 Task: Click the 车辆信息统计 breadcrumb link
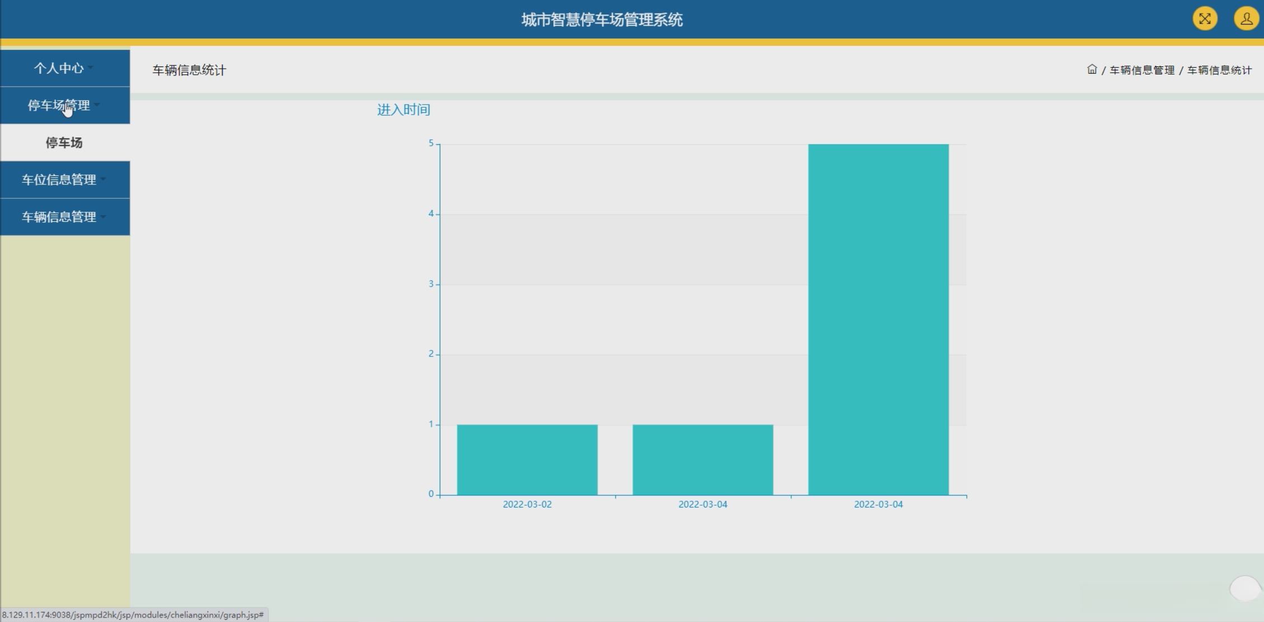coord(1219,70)
